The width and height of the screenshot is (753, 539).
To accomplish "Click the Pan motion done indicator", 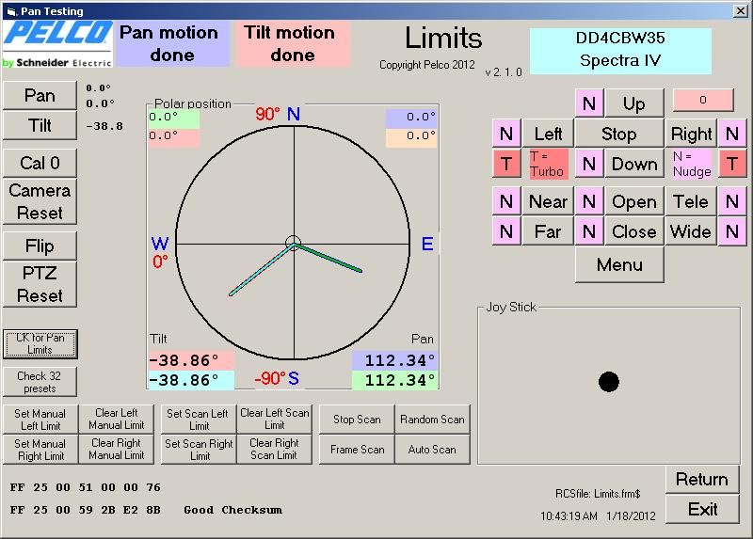I will point(172,43).
